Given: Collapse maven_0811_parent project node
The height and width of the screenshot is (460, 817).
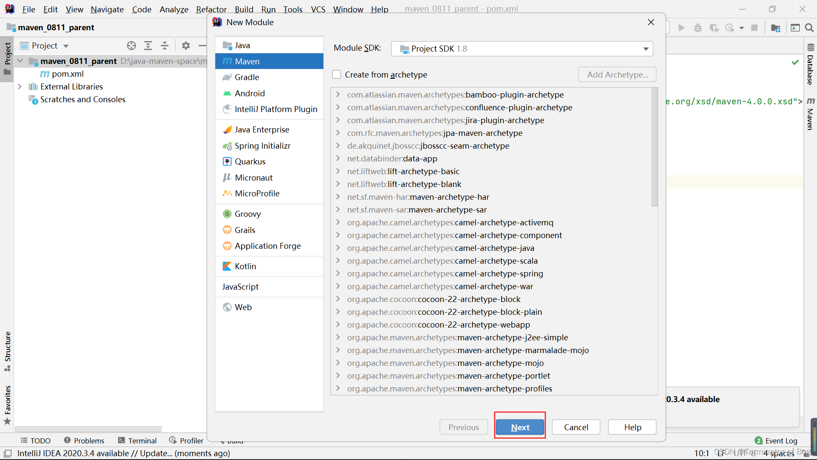Looking at the screenshot, I should tap(20, 61).
